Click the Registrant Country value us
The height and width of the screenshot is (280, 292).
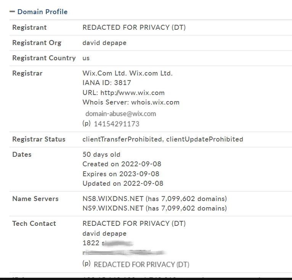(x=86, y=58)
